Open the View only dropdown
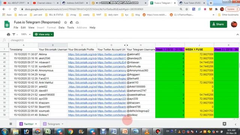 [43, 34]
